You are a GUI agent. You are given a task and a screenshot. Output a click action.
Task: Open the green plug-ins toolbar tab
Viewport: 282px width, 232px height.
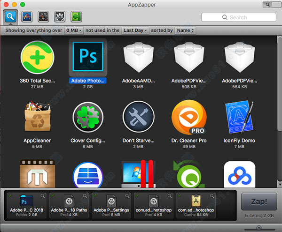[x=76, y=17]
